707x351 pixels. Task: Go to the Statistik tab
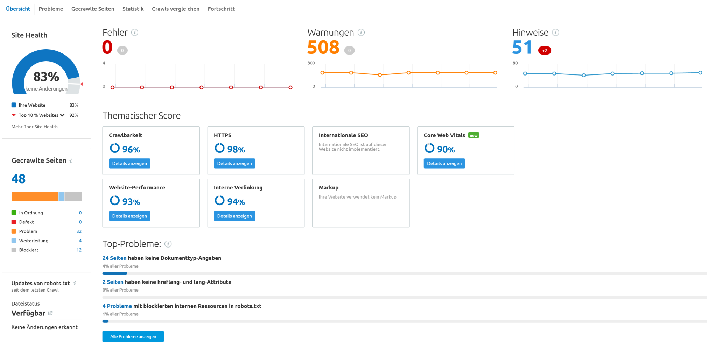(x=133, y=9)
